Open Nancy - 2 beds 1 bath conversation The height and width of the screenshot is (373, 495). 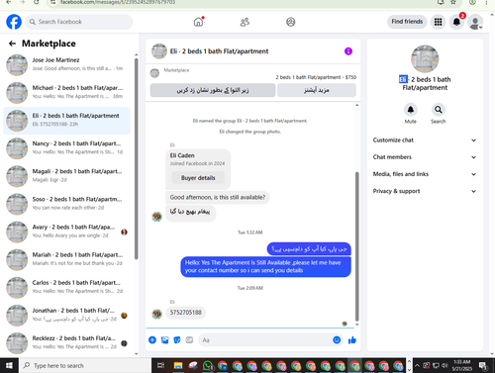[x=66, y=147]
